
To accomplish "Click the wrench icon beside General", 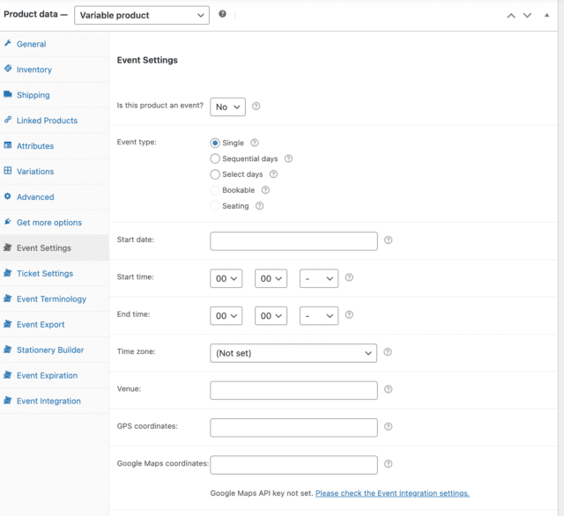I will (x=8, y=44).
